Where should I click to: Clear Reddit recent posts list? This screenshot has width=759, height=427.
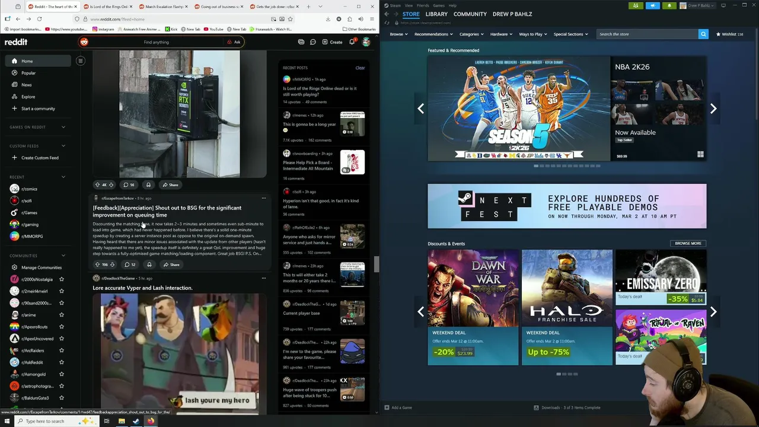pyautogui.click(x=360, y=68)
